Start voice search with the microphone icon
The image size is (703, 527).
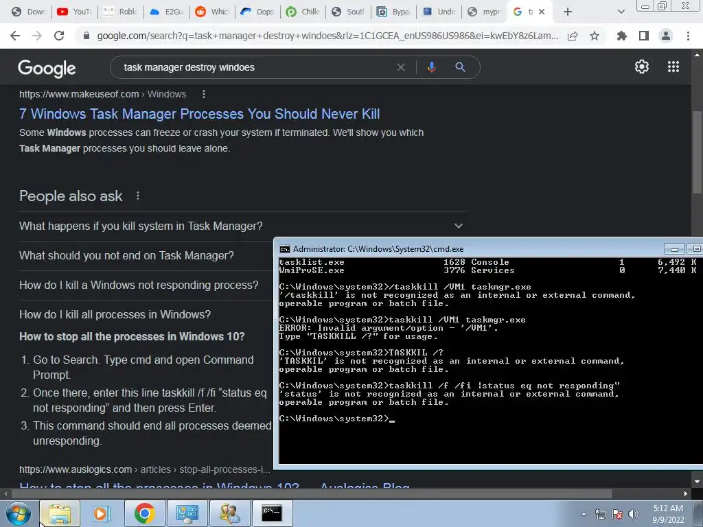(431, 67)
